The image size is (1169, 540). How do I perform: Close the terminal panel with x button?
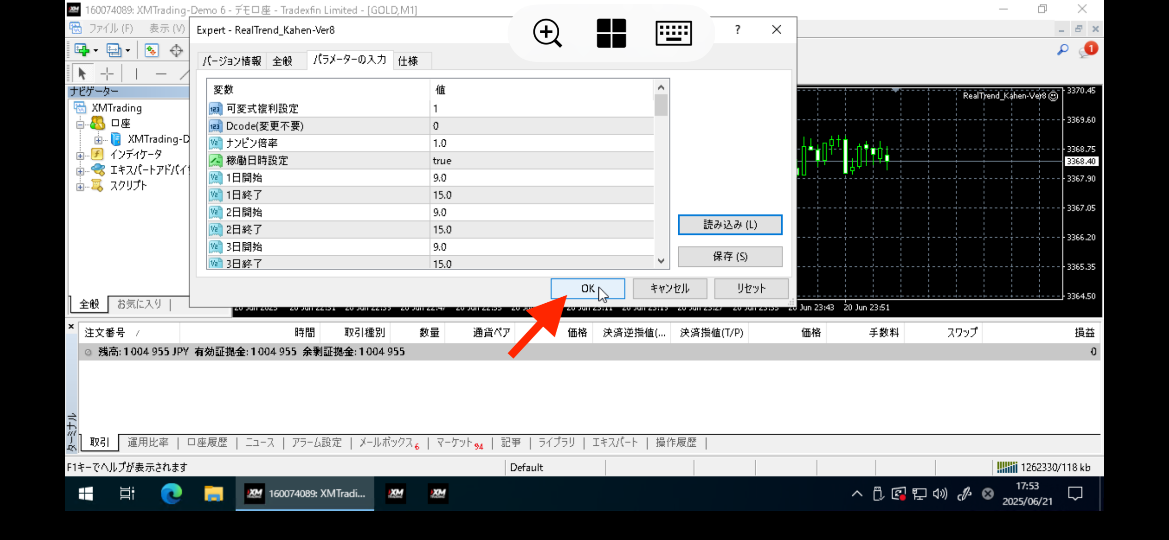[71, 326]
